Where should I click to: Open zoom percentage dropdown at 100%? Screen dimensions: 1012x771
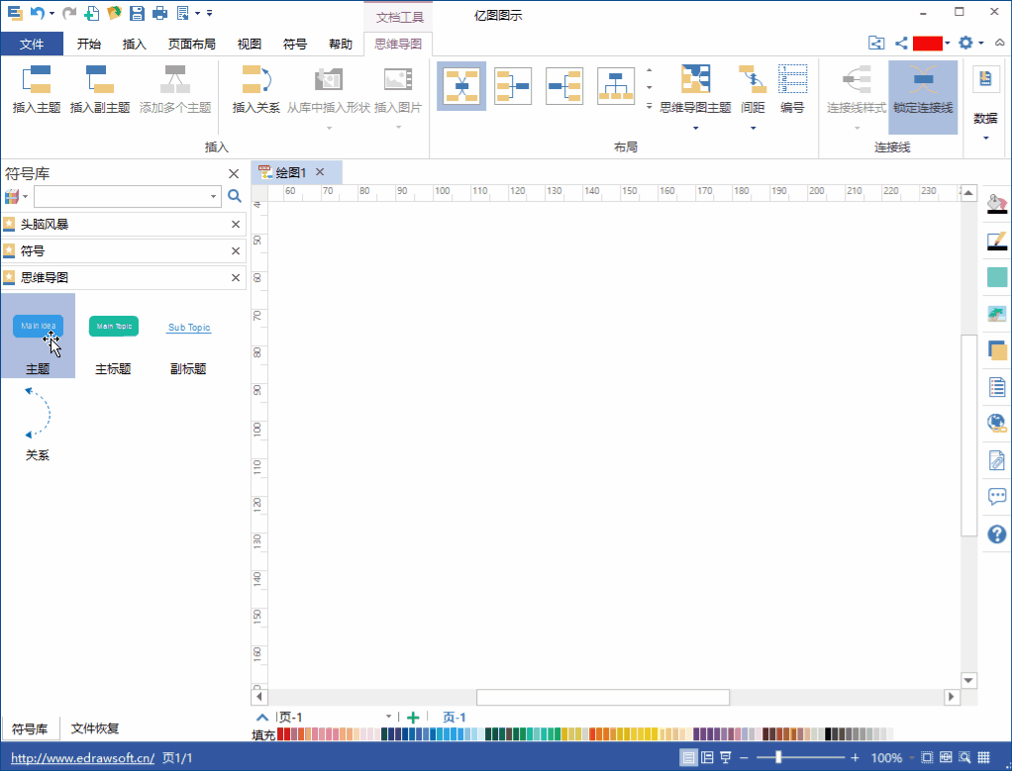coord(911,757)
